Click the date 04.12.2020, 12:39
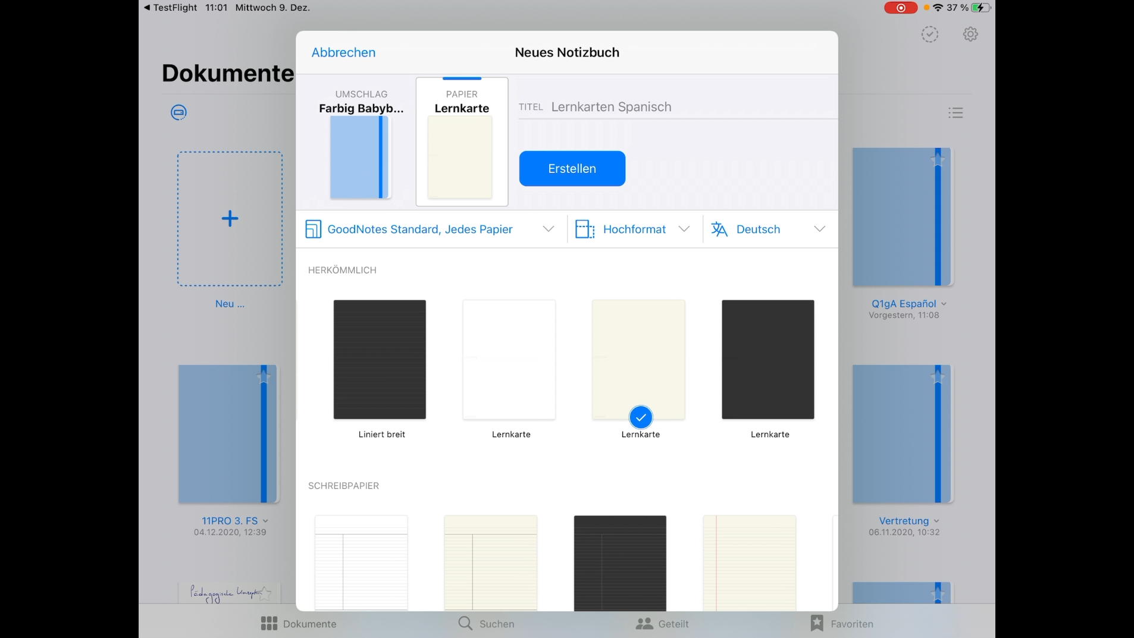Image resolution: width=1134 pixels, height=638 pixels. 230,532
